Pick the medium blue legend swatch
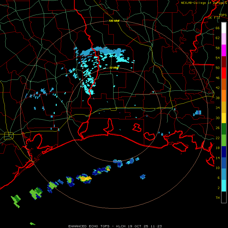228x228 pixels. (224, 163)
